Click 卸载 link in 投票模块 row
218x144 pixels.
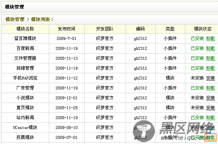(x=210, y=137)
